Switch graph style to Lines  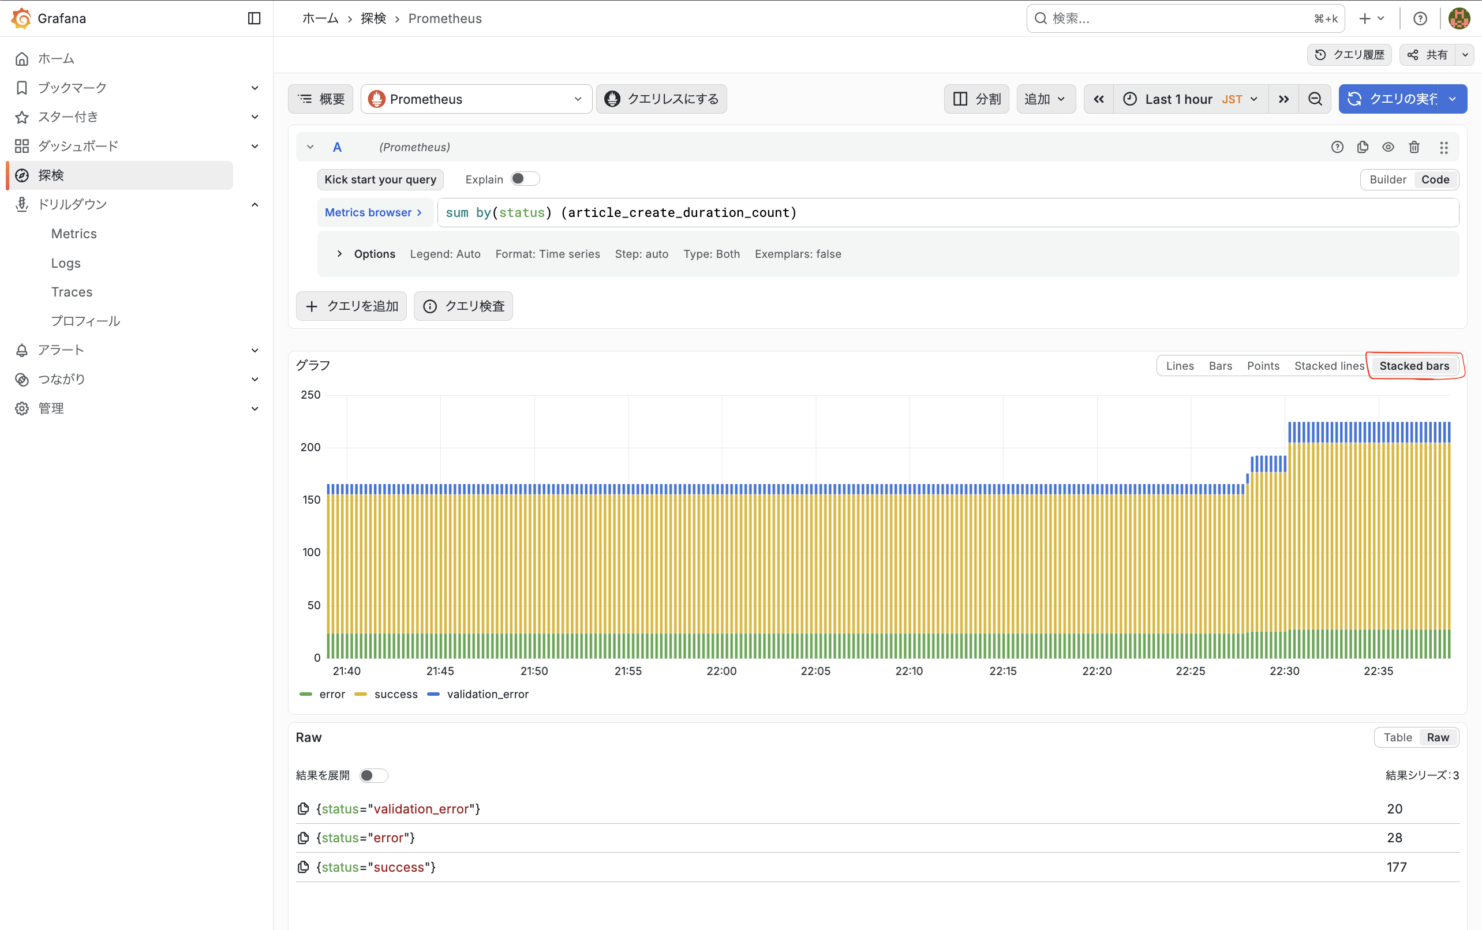[x=1180, y=366]
